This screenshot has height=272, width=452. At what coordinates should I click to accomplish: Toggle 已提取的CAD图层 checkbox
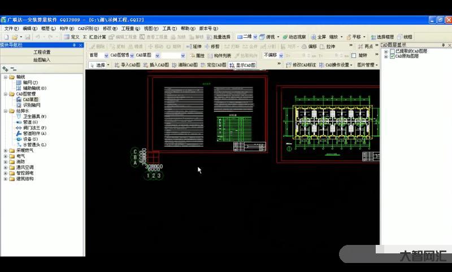tap(392, 51)
